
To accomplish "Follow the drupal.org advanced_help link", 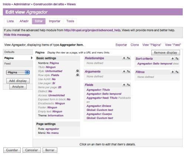I will point(92,30).
